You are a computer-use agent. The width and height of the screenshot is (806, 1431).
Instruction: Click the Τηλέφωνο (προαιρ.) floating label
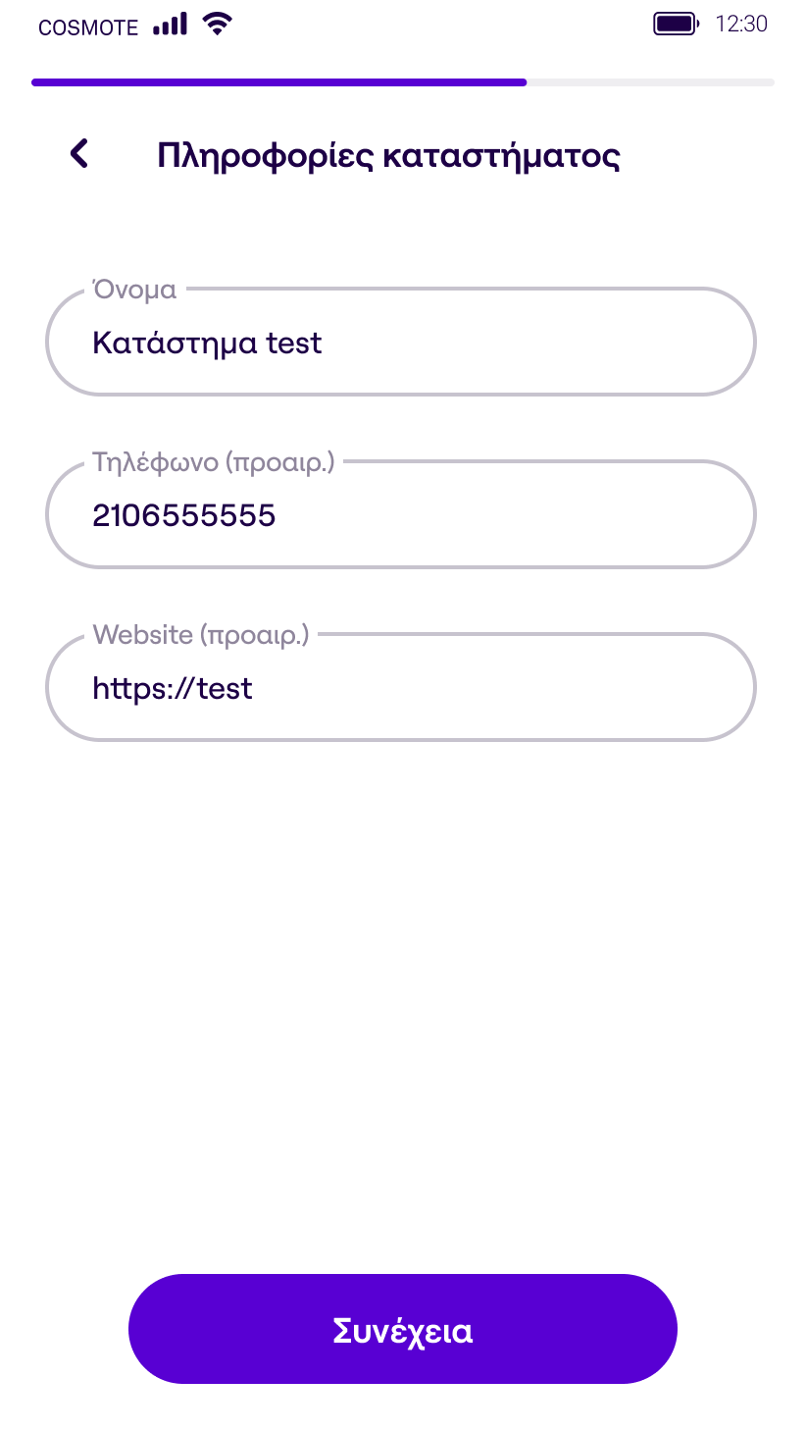(x=214, y=462)
